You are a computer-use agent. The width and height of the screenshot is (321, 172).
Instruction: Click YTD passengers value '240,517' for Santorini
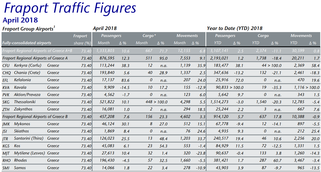[221, 138]
